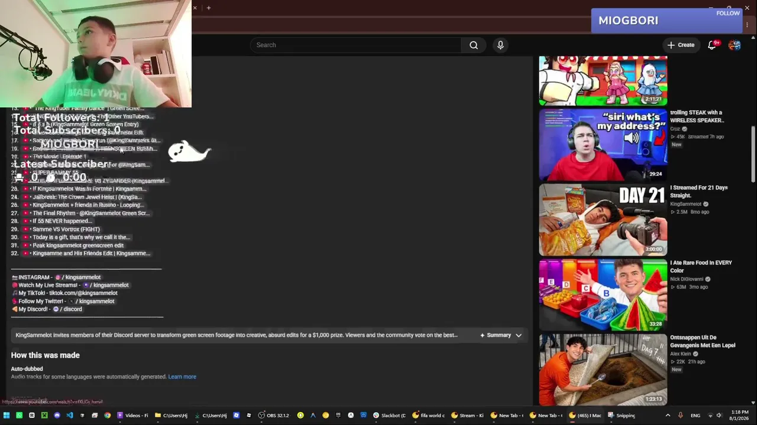Follow MIOGBORI via the Follow banner button
Viewport: 757px width, 425px height.
click(x=728, y=13)
